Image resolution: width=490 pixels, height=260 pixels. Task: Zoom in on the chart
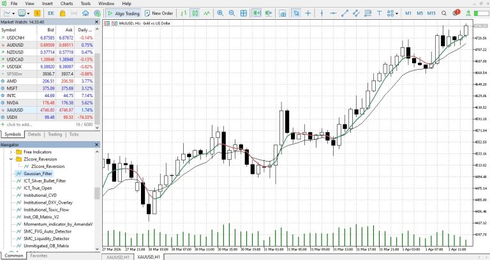pyautogui.click(x=220, y=13)
